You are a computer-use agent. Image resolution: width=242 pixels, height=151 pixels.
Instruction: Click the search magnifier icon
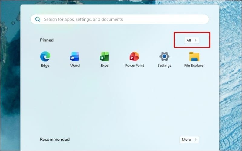coord(38,19)
